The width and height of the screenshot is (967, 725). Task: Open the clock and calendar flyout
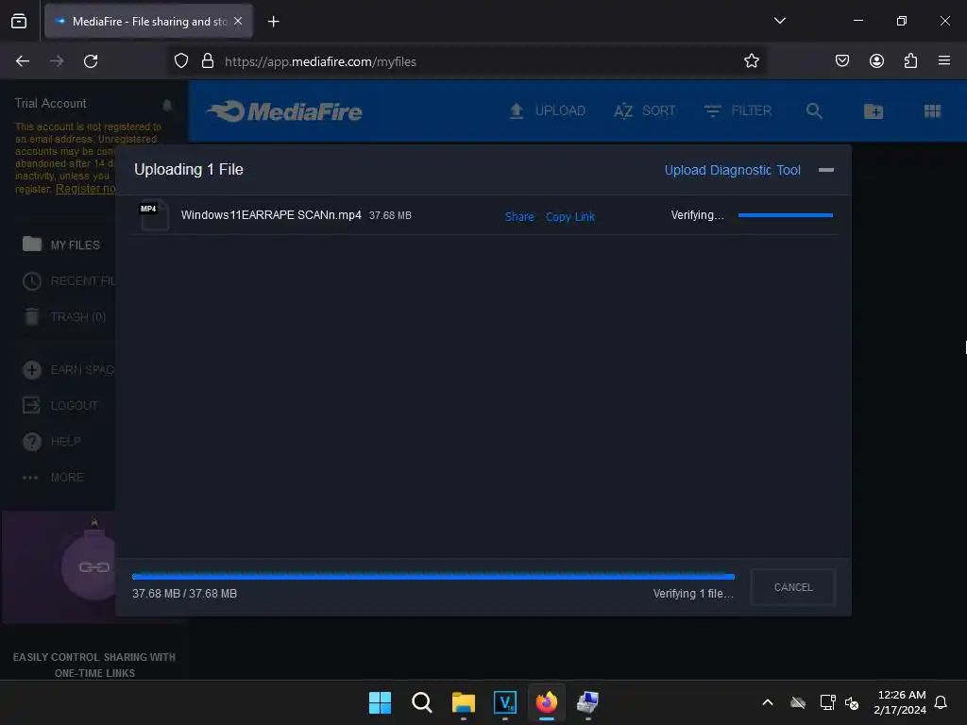point(900,702)
